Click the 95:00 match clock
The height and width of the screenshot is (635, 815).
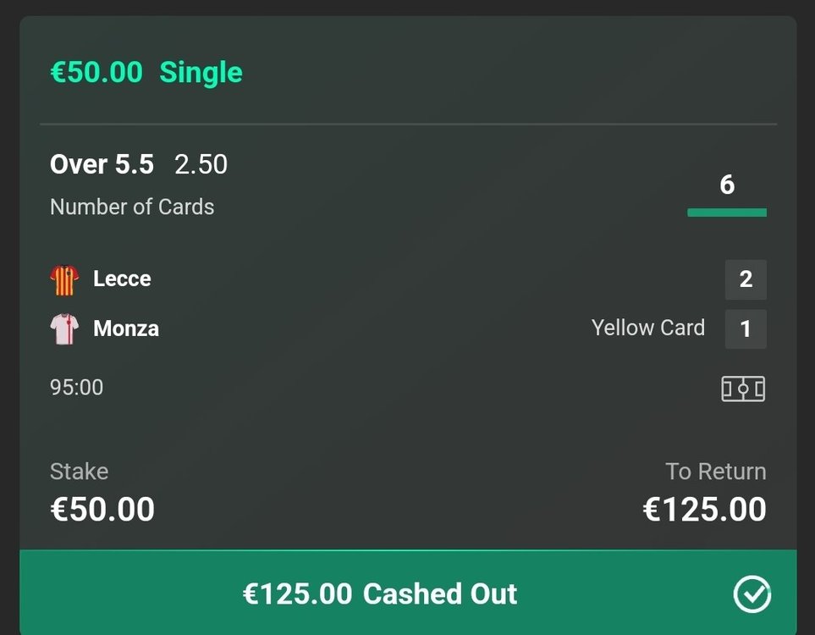point(76,388)
